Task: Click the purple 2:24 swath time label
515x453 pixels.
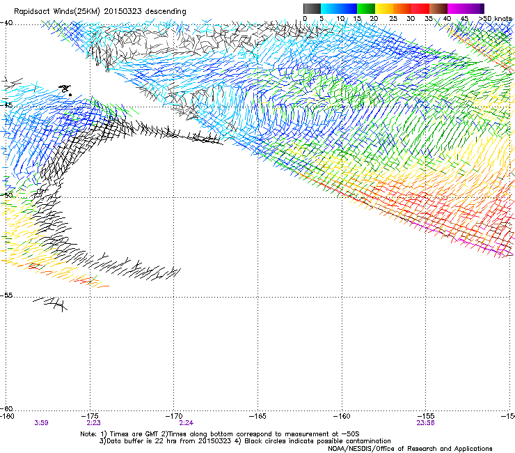Action: (187, 423)
